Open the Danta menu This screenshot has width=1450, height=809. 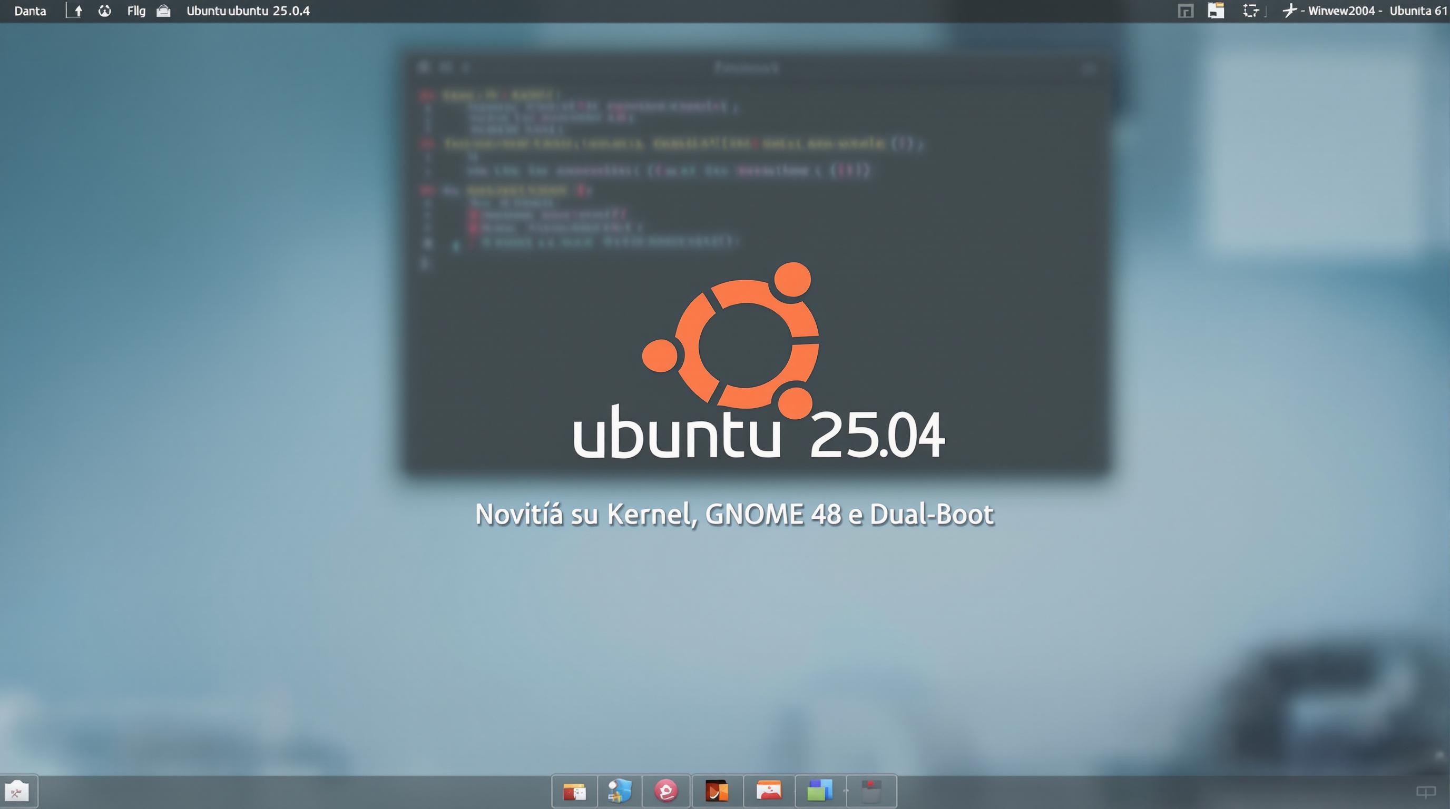click(30, 10)
